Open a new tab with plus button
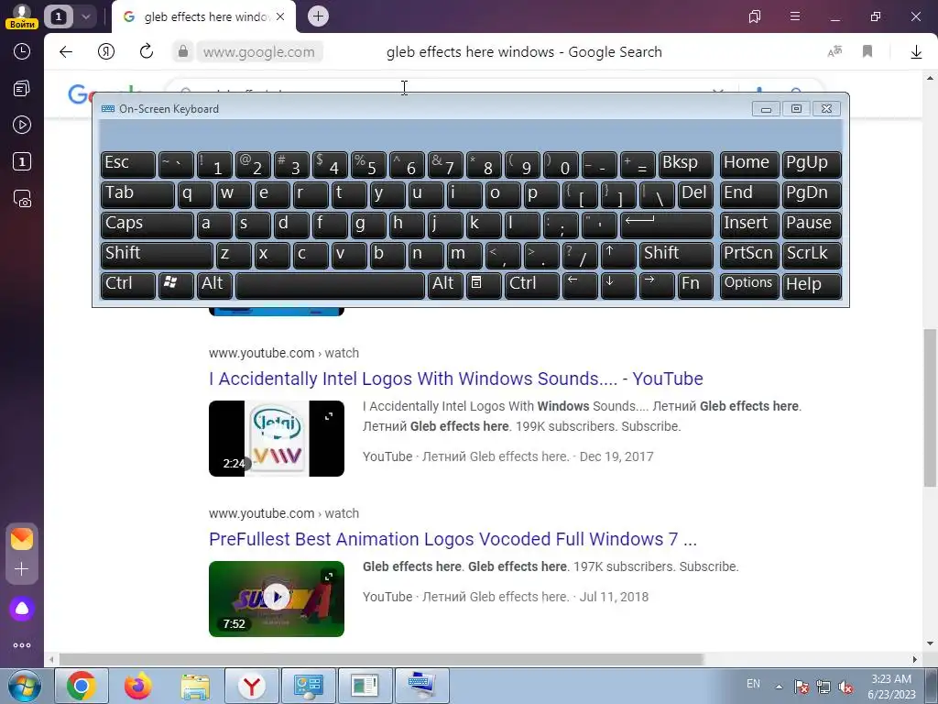This screenshot has height=704, width=938. tap(318, 16)
